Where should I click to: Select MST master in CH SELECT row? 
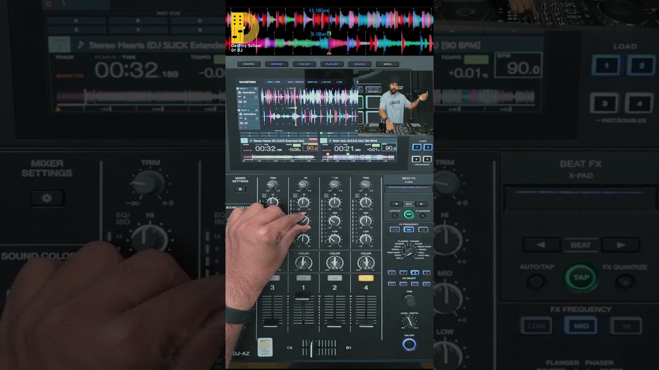point(427,284)
